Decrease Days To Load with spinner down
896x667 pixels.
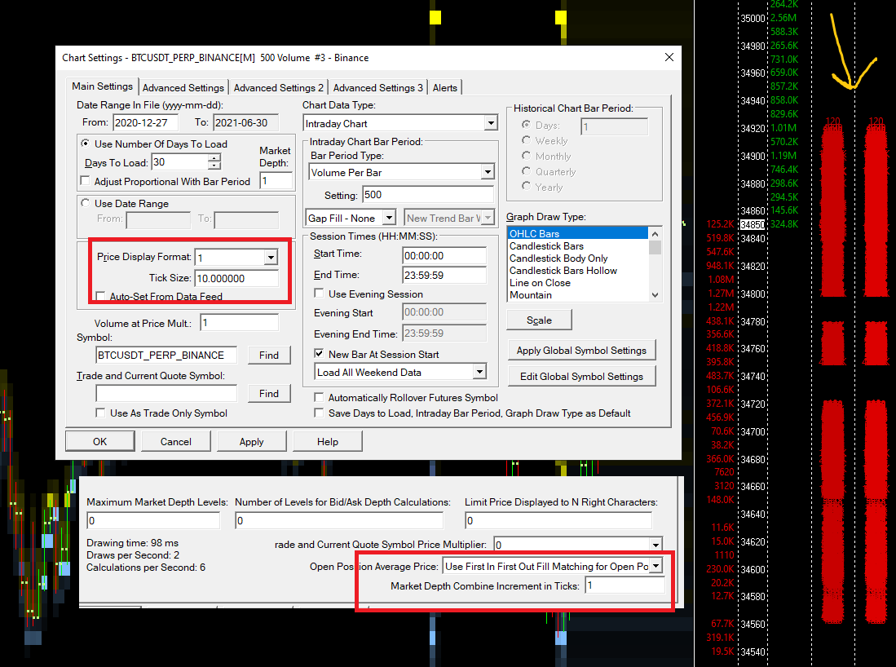(214, 166)
